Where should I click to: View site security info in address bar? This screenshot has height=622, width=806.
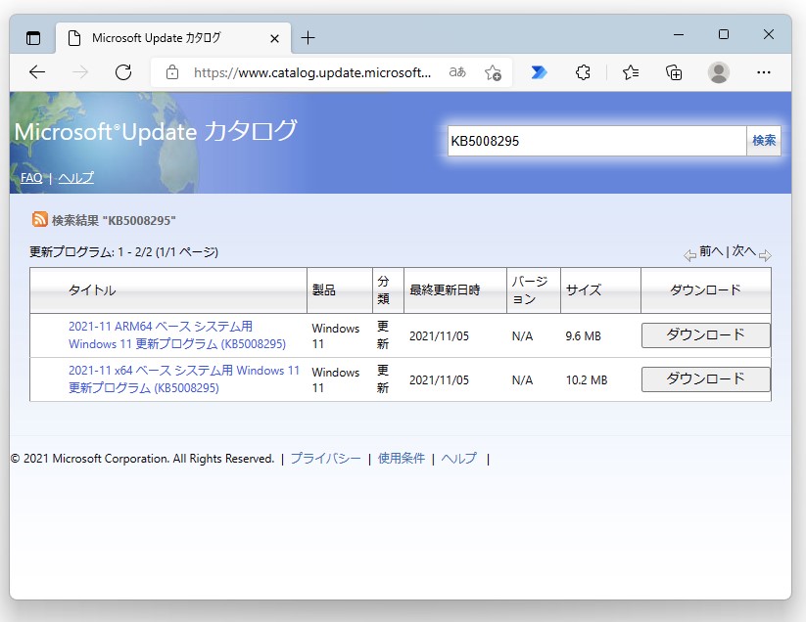point(172,71)
